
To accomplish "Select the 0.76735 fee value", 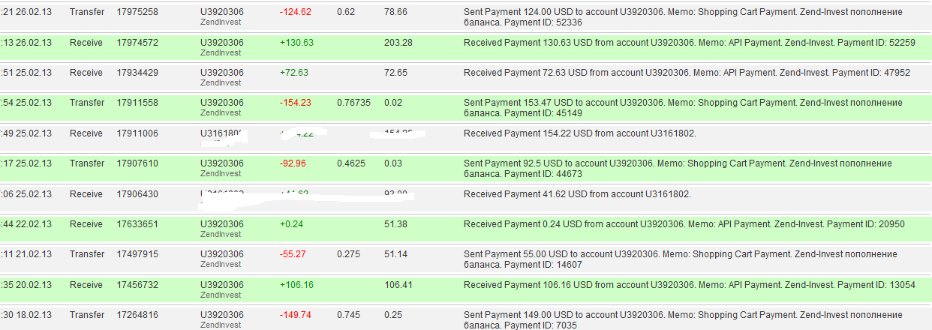I will [353, 103].
